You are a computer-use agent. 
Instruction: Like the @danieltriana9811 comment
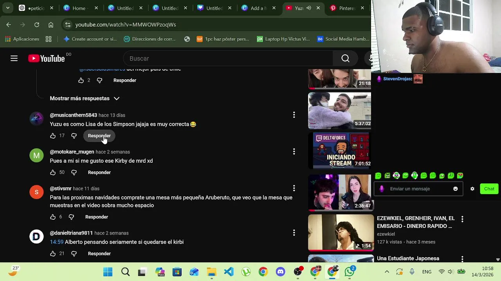point(53,254)
